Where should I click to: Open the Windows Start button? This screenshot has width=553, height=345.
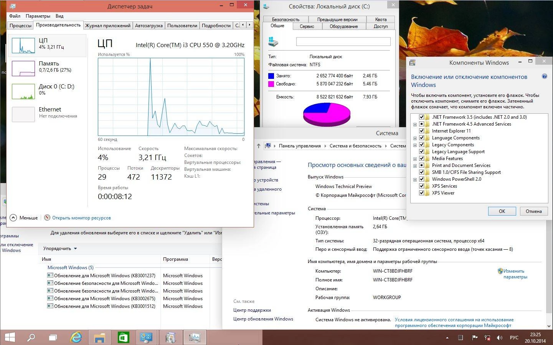(10, 337)
